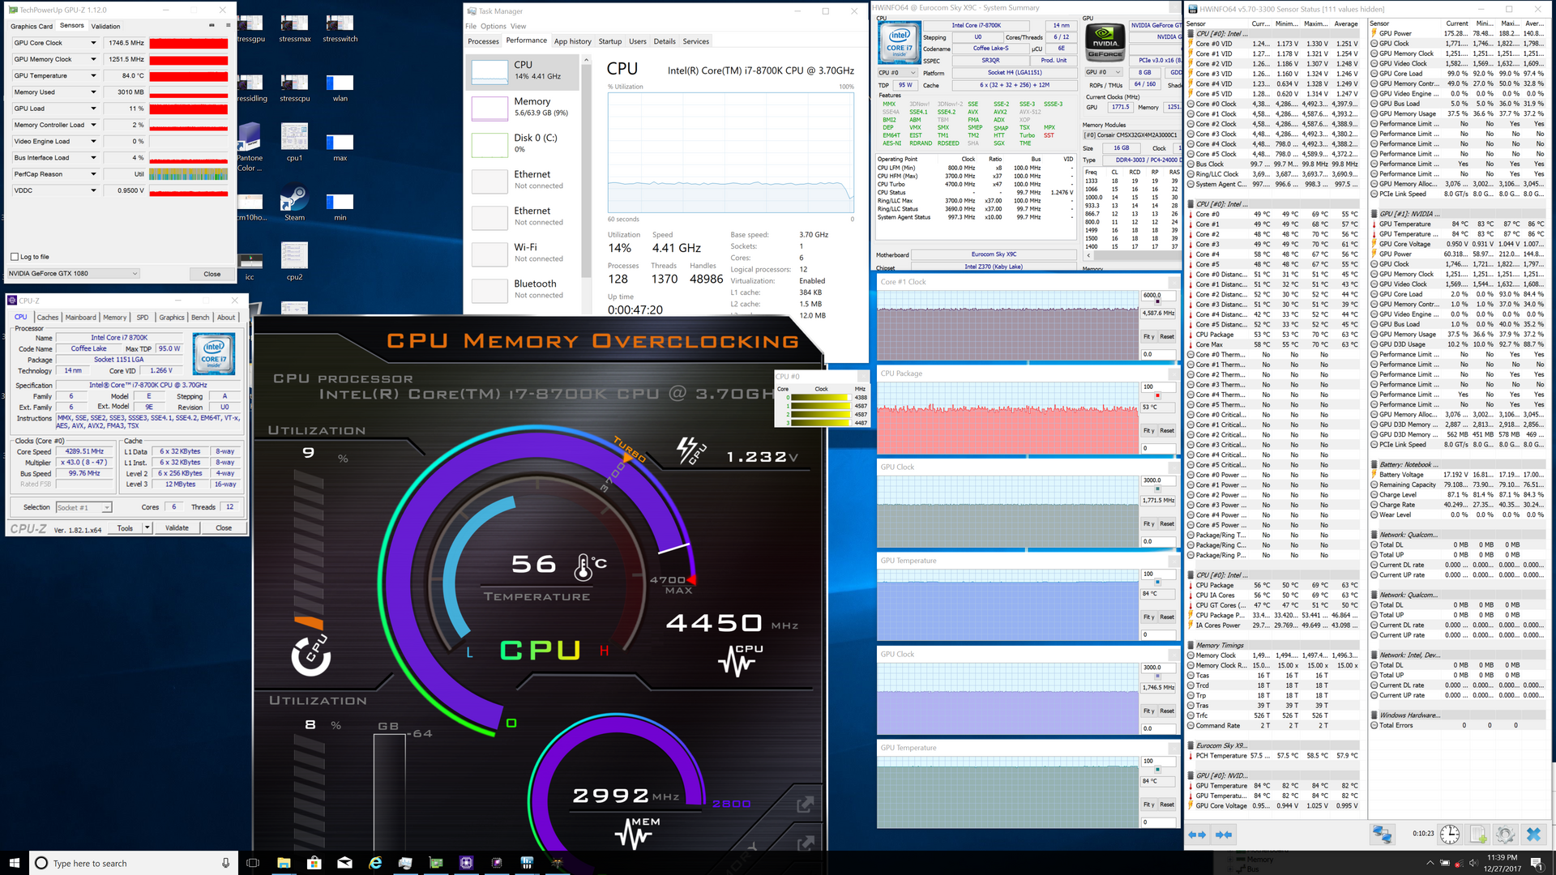Open HWiNFO sensor settings gear icon
1556x875 pixels.
1505,834
